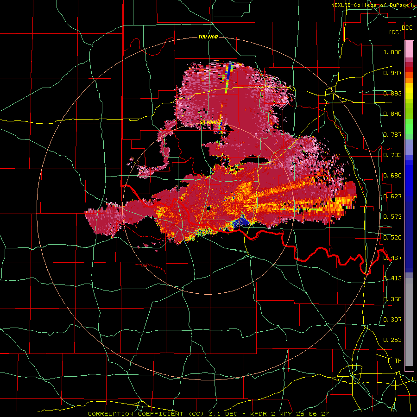
Task: Click the 0.947 scale value
Action: [x=392, y=73]
